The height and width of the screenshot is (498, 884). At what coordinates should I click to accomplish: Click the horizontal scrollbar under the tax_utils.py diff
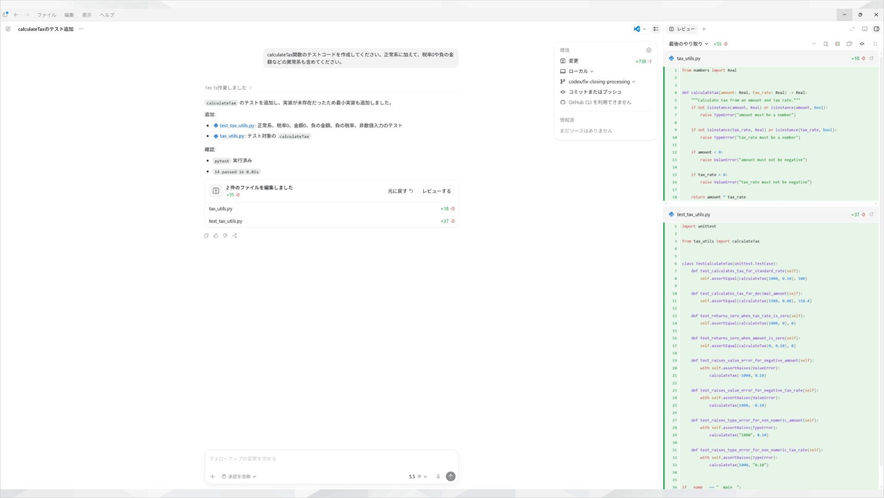[771, 203]
